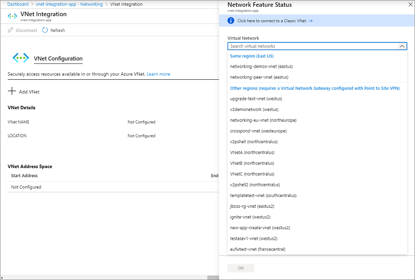
Task: Click Not Configured beside LOCATION
Action: [141, 136]
